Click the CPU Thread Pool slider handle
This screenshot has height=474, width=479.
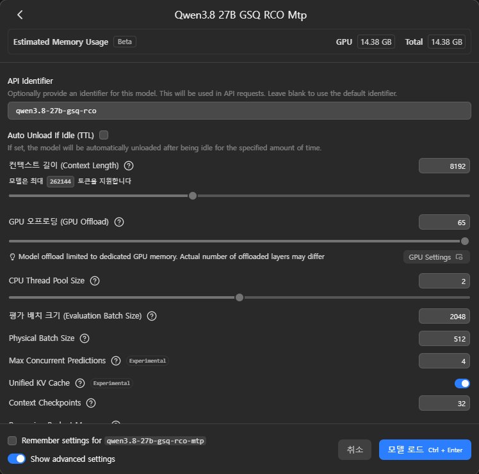pyautogui.click(x=239, y=297)
